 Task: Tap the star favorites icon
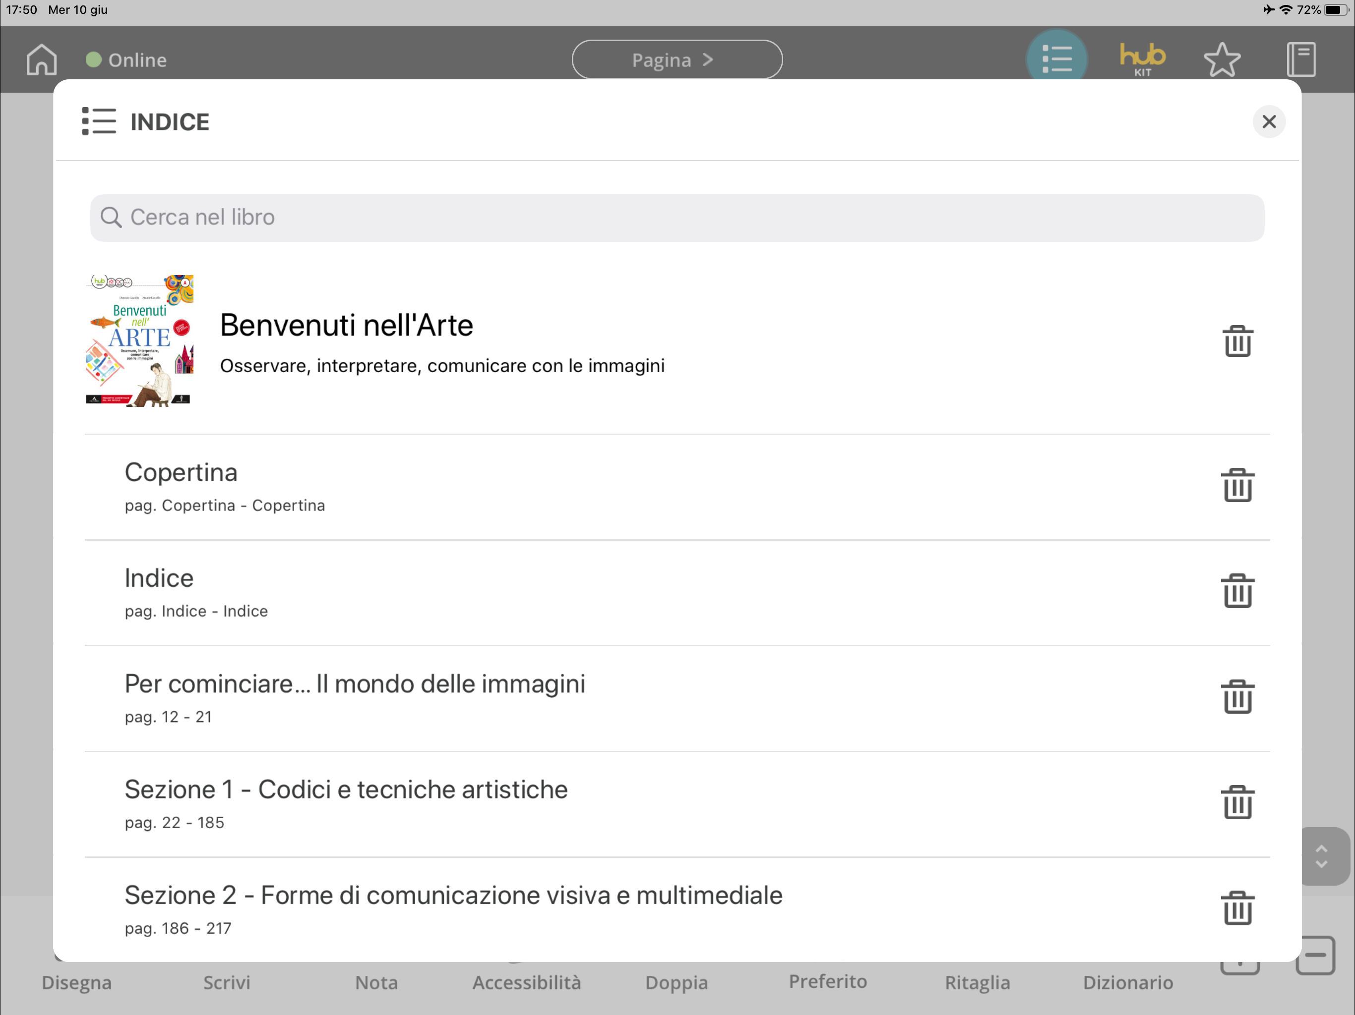[x=1222, y=59]
